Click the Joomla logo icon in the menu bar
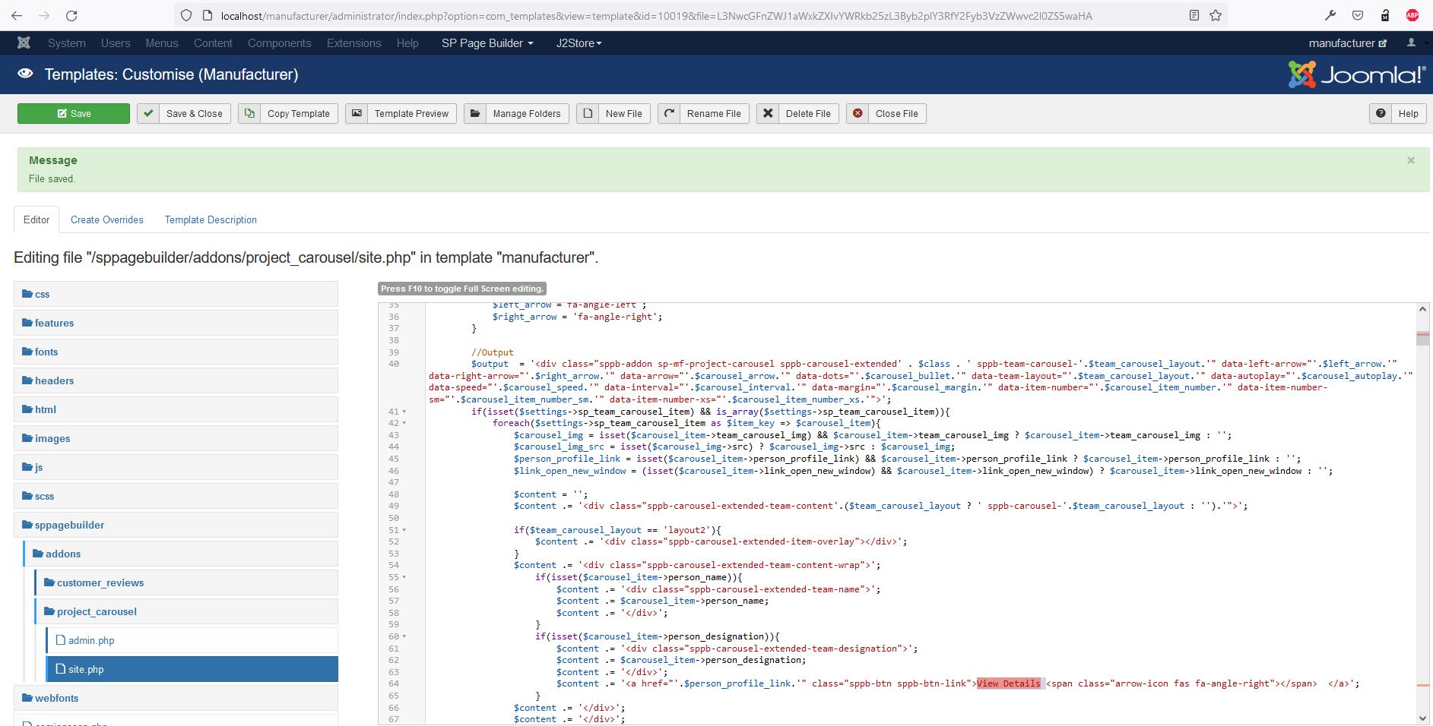 [x=24, y=43]
